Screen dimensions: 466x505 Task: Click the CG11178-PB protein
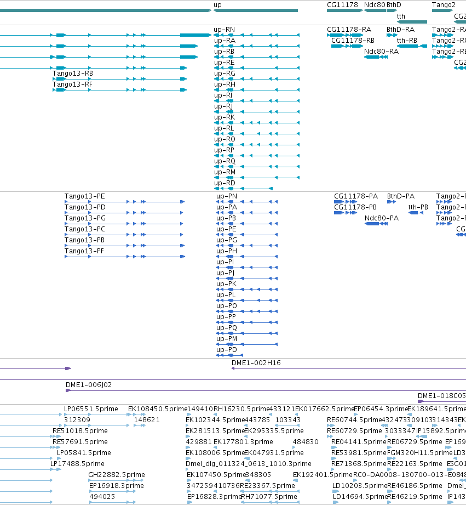346,213
